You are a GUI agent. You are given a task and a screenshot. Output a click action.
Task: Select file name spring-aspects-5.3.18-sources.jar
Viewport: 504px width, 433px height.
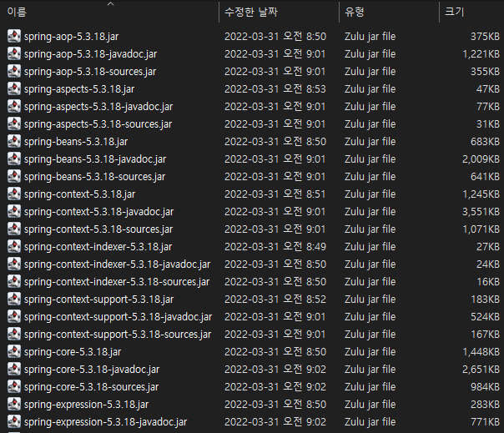98,124
